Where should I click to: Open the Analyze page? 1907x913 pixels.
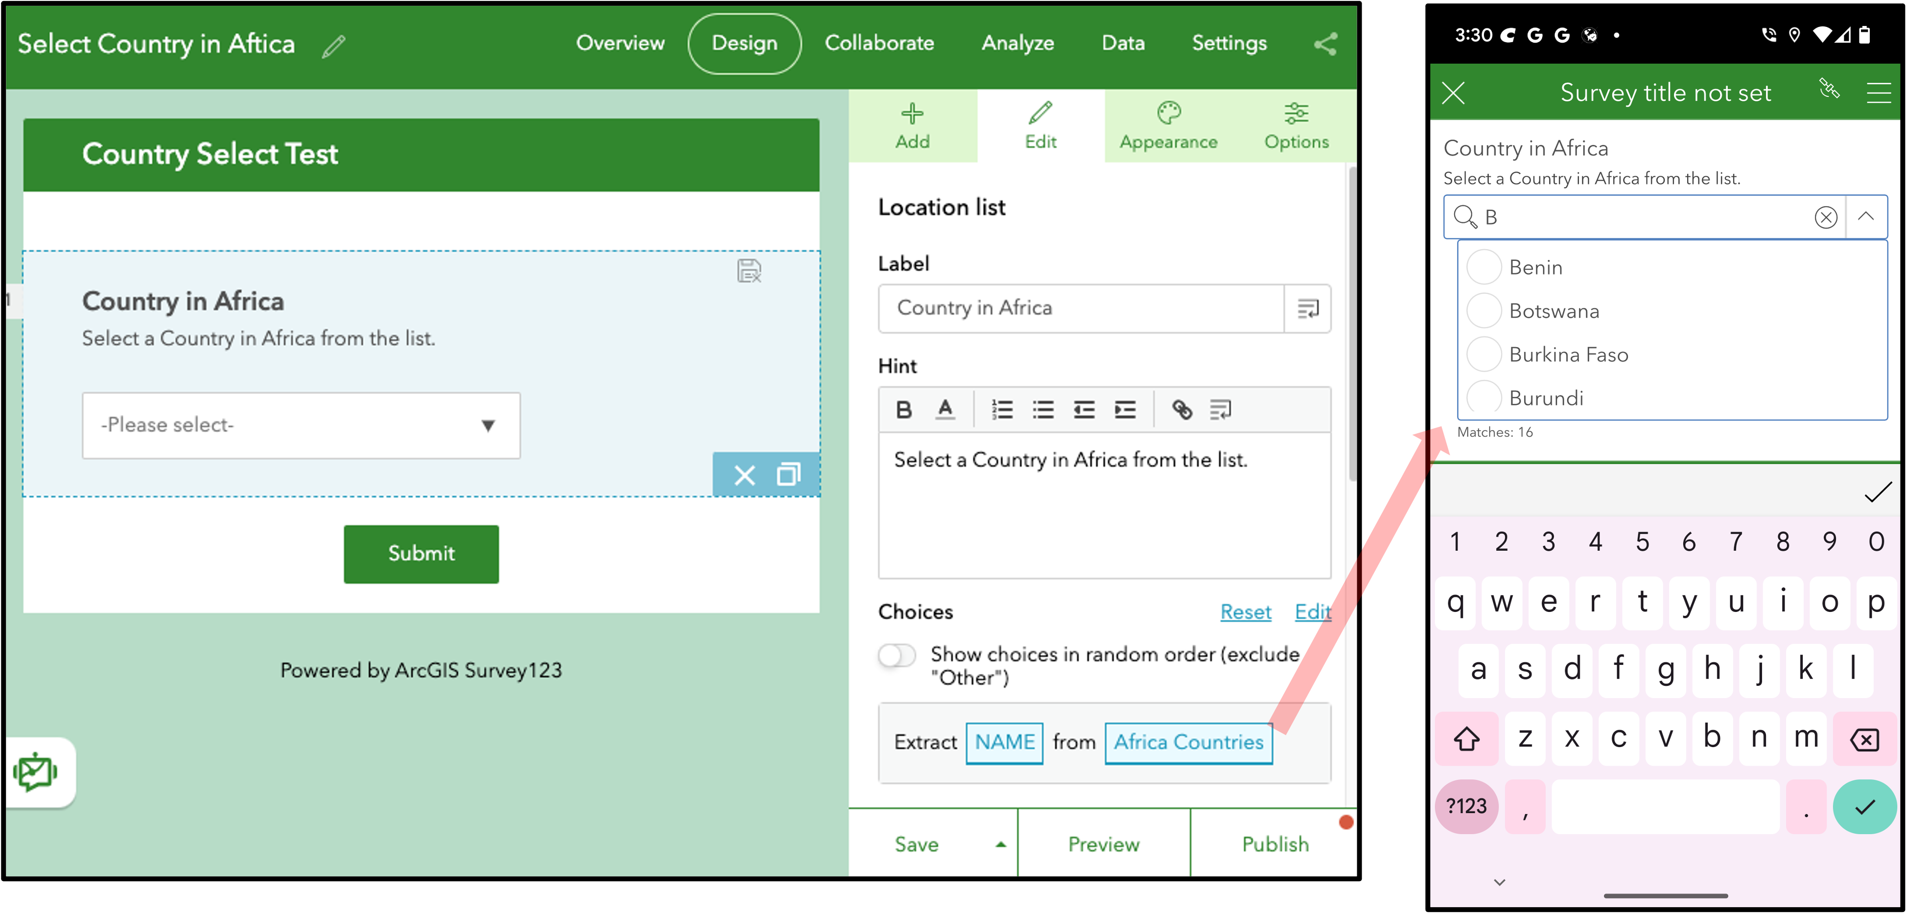[1017, 43]
